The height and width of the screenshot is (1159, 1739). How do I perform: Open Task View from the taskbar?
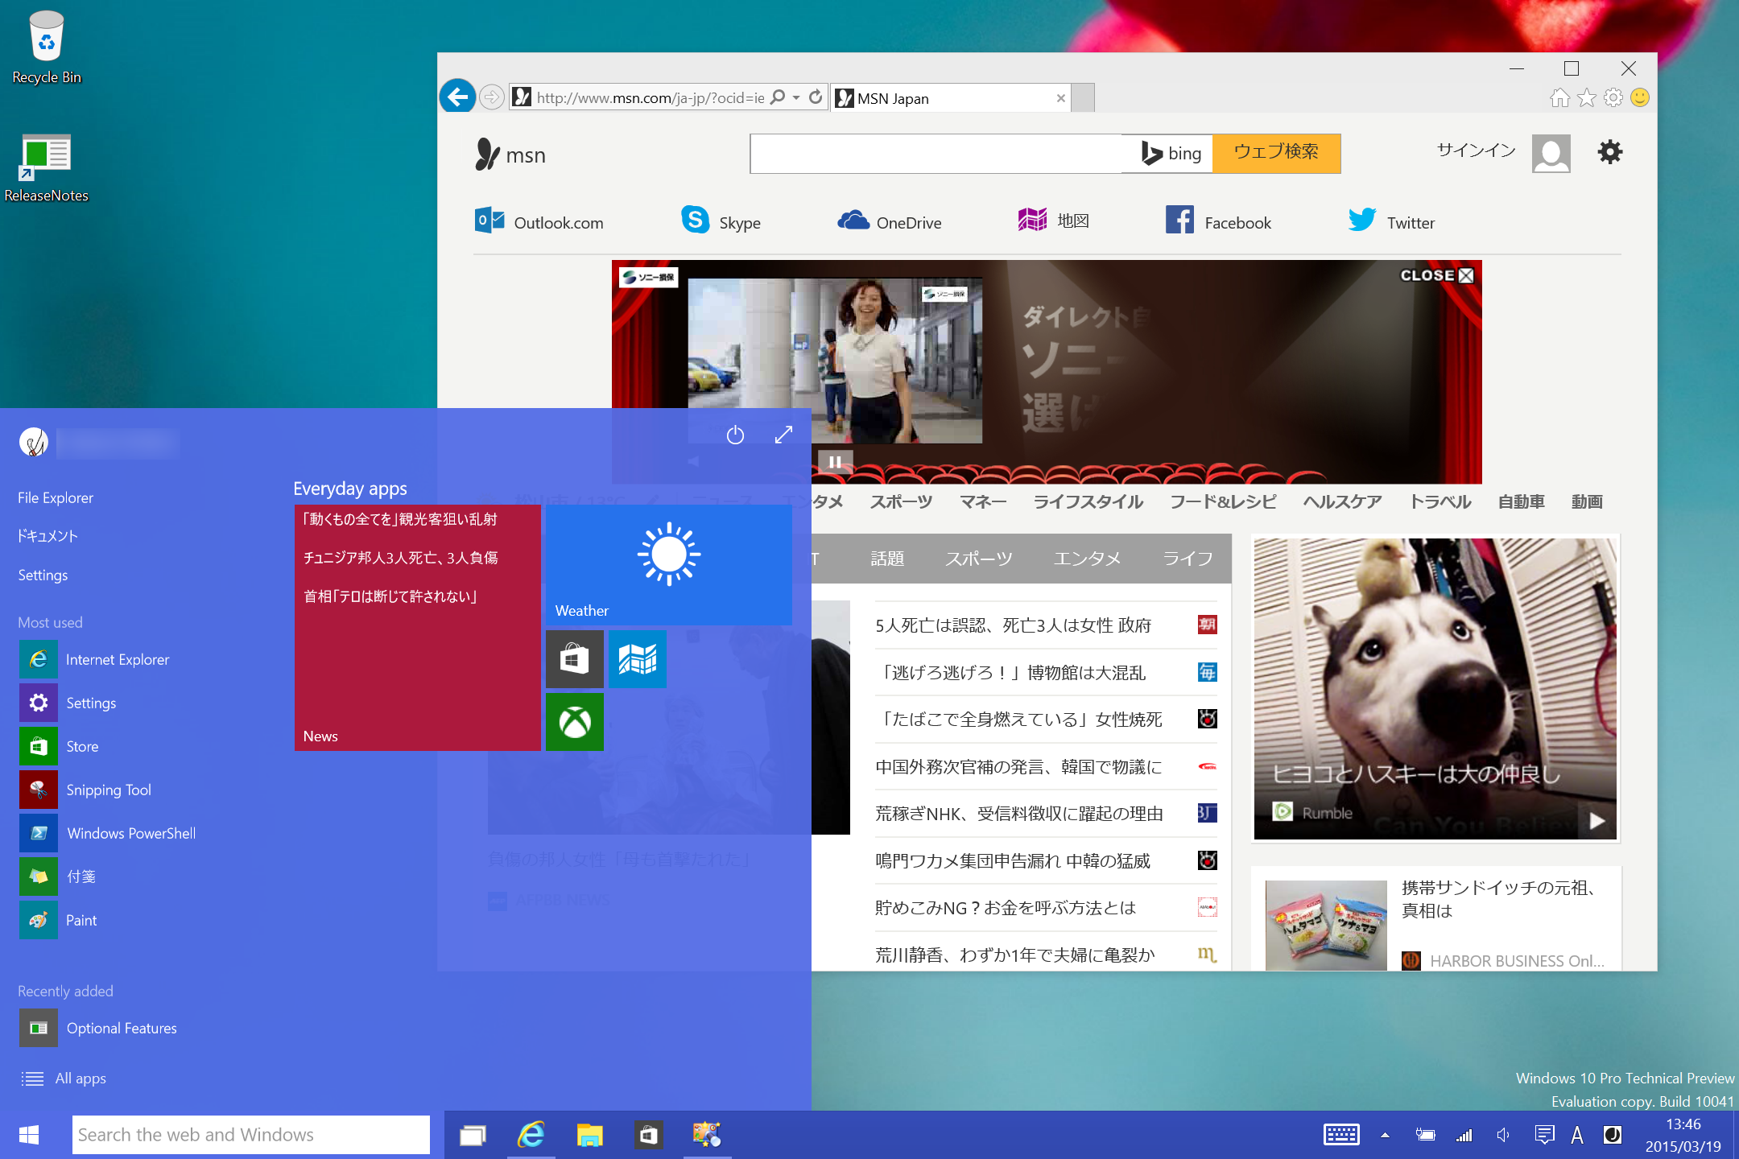[473, 1136]
